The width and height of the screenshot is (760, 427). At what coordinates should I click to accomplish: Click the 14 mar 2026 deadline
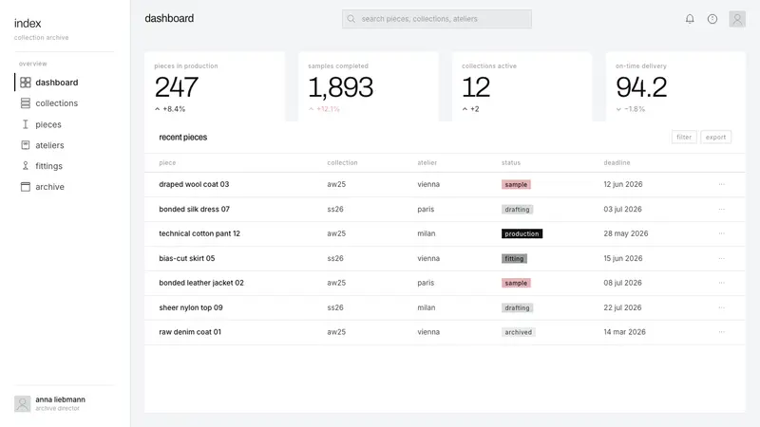[624, 332]
